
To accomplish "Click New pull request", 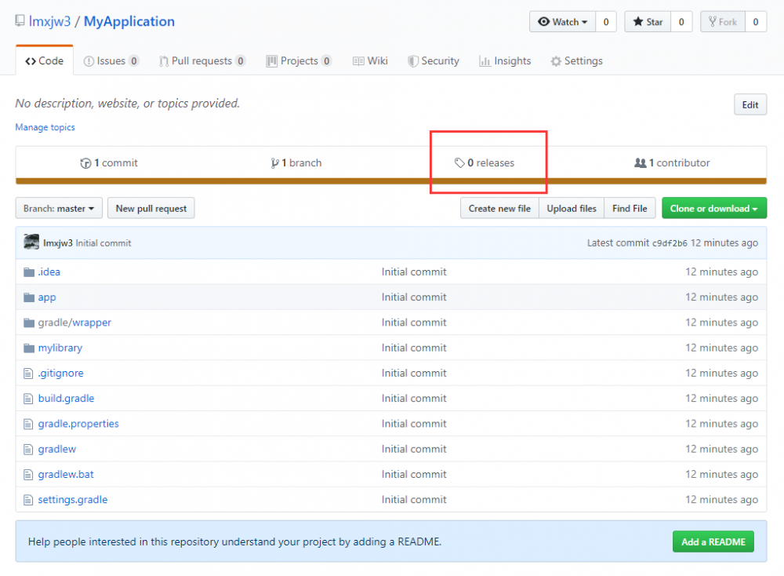I will (x=151, y=208).
